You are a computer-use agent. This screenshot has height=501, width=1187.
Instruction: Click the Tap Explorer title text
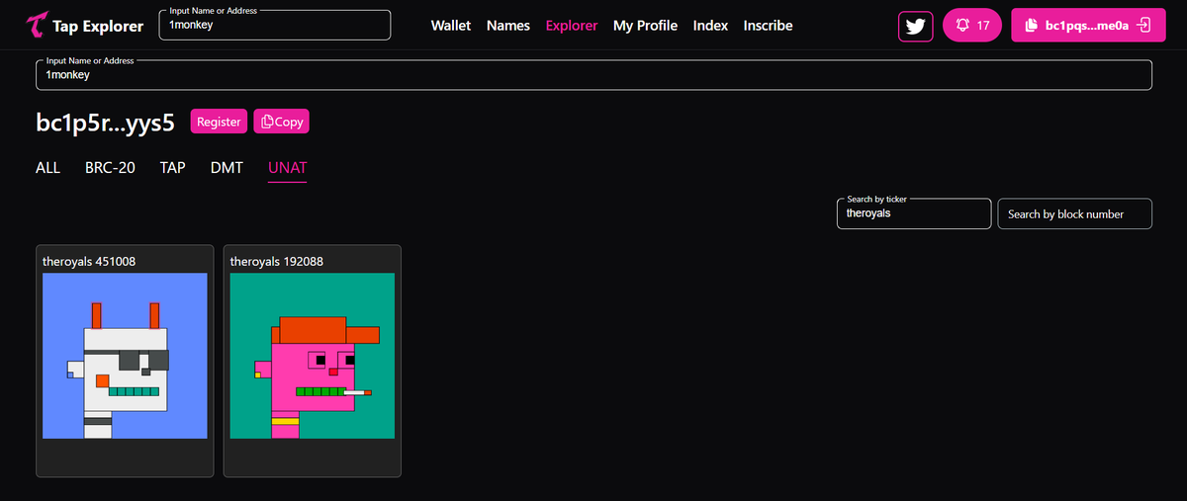click(98, 27)
